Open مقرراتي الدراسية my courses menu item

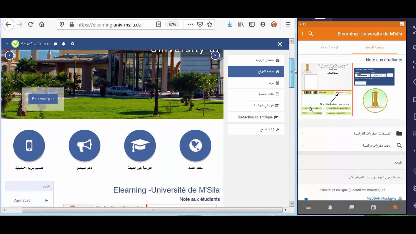(x=256, y=105)
